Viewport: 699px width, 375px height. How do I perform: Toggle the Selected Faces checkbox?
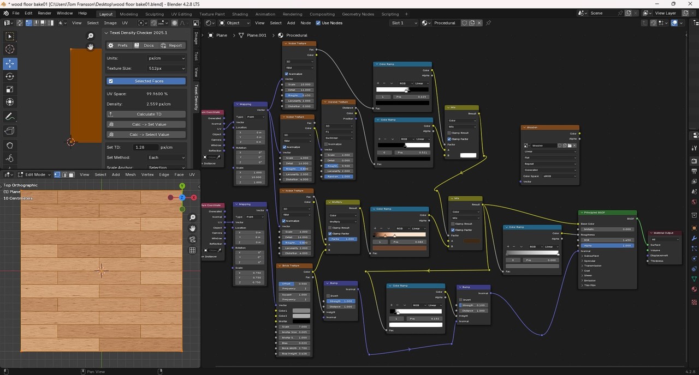[111, 81]
